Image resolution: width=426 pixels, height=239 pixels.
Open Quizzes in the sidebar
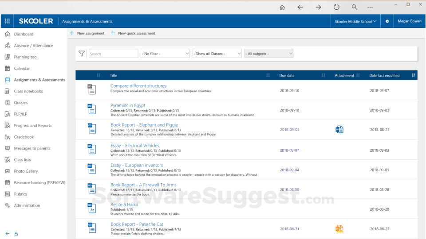(x=21, y=102)
